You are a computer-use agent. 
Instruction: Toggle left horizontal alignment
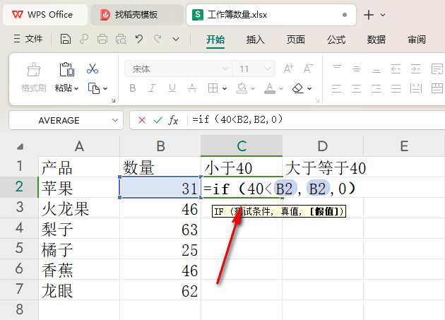(x=337, y=88)
